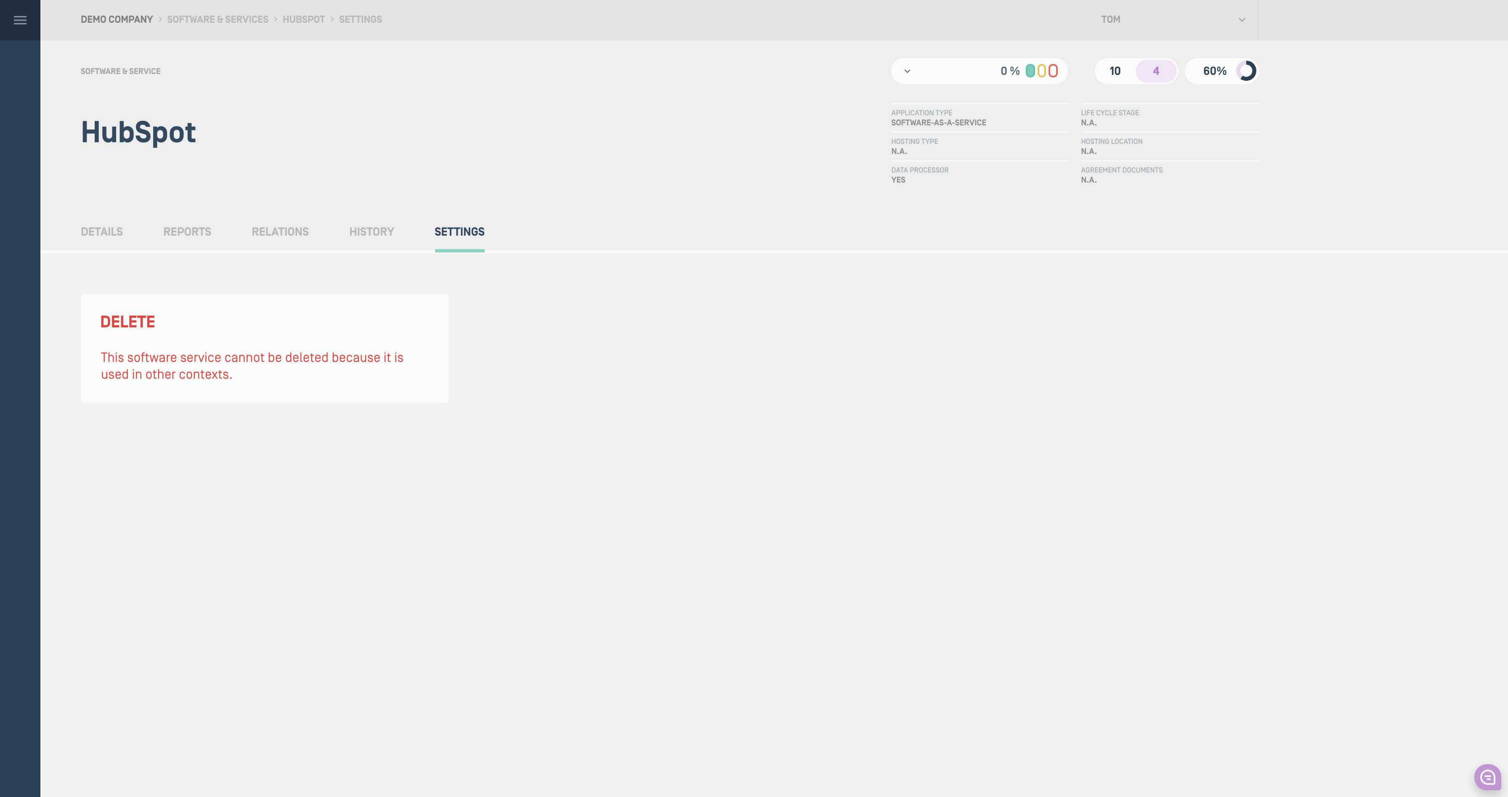Click the yellow status pill indicator

[1041, 71]
